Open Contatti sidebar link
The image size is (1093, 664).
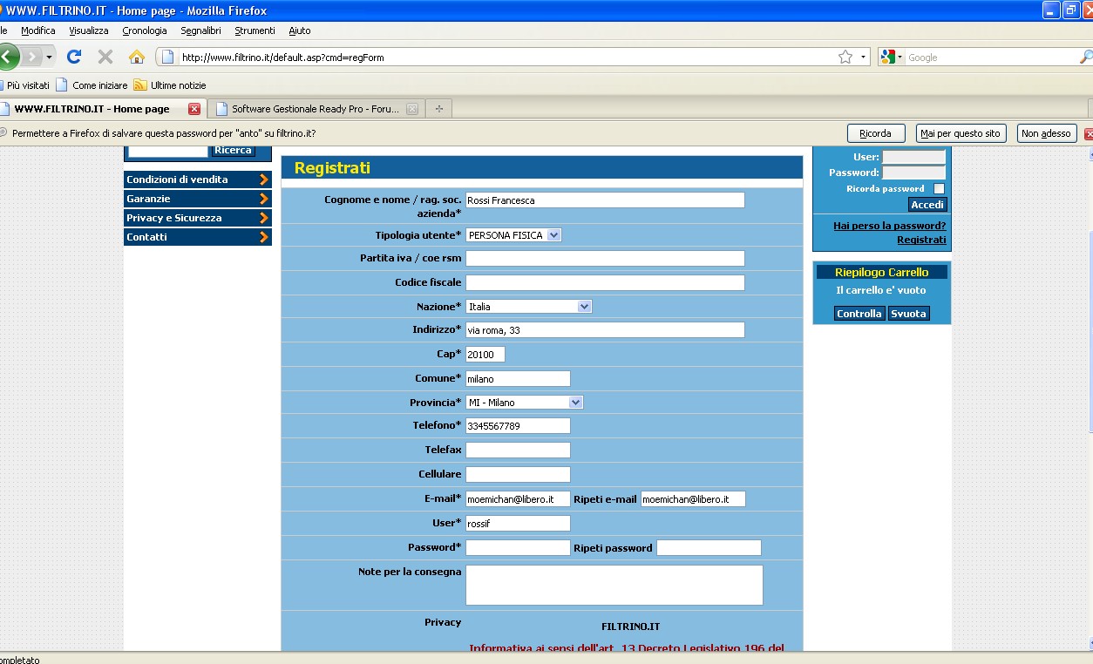point(198,237)
